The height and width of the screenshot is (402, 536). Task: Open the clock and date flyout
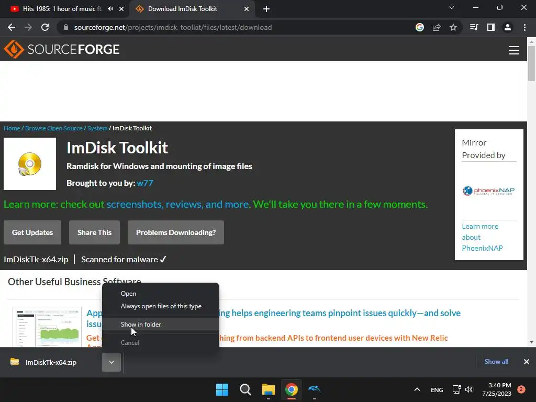click(x=497, y=389)
